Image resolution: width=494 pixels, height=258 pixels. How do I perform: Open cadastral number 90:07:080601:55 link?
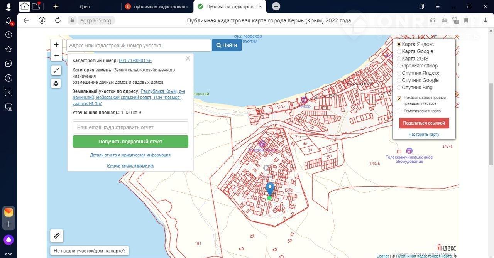pos(135,61)
